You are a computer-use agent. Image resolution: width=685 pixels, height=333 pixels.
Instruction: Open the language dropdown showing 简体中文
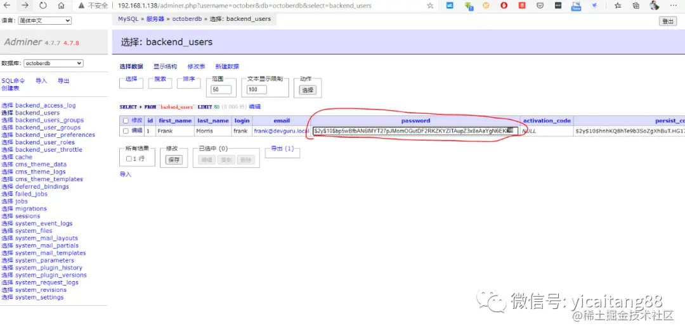coord(45,20)
